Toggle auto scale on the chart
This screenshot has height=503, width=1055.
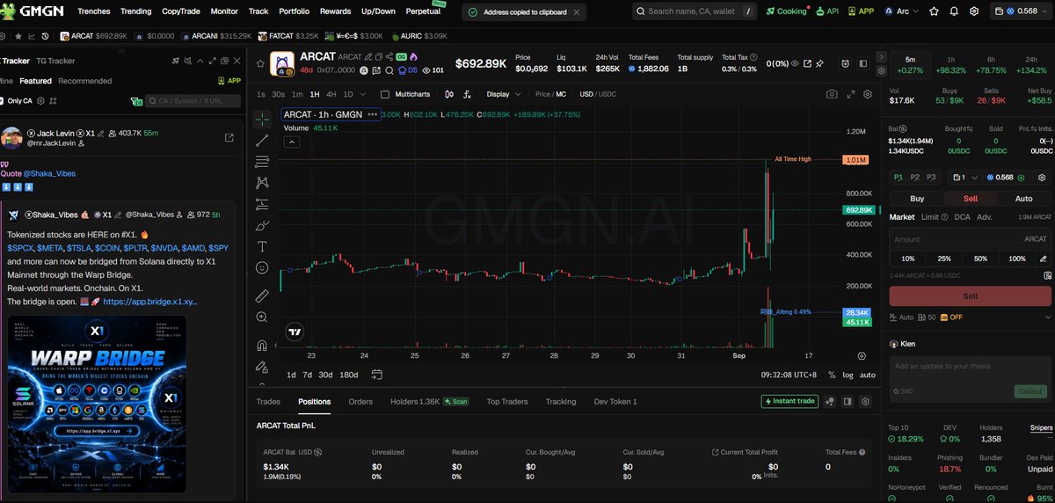[x=867, y=375]
